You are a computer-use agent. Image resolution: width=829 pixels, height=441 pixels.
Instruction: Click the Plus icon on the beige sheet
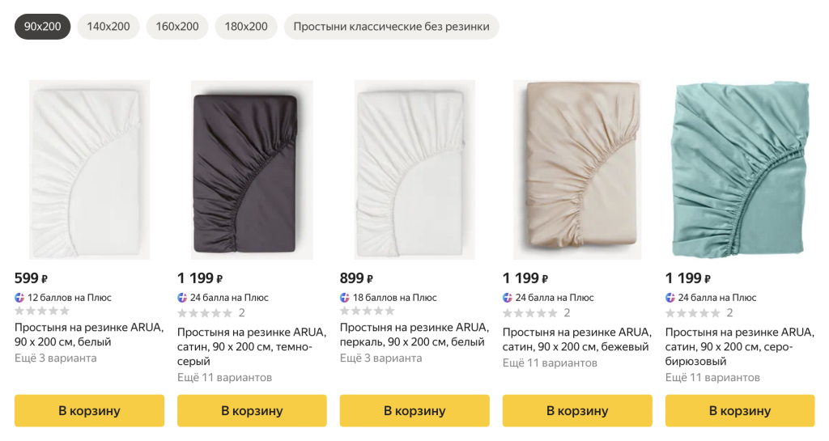[x=508, y=298]
